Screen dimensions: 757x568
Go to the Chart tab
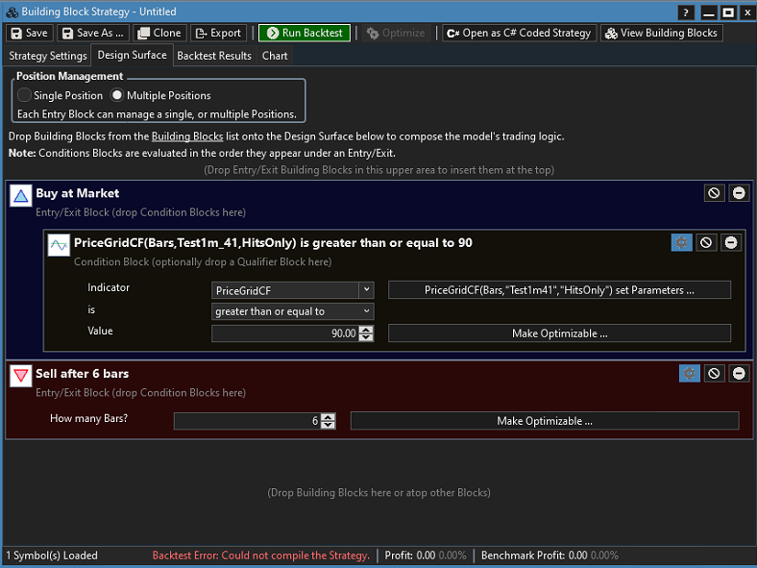275,56
